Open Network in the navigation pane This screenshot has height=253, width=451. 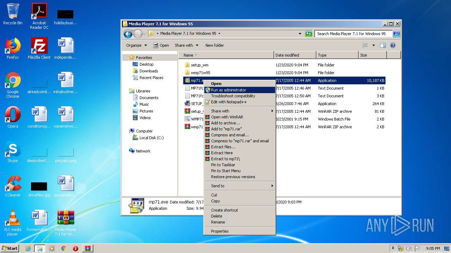tap(140, 151)
